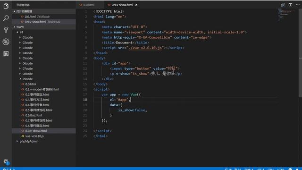The image size is (302, 170).
Task: Open the Source Control view icon
Action: (x=6, y=30)
